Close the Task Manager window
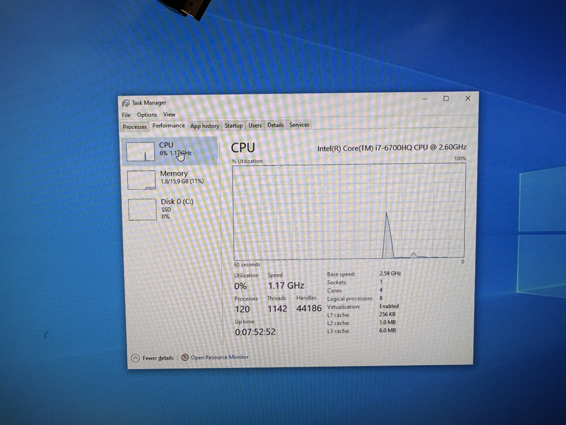This screenshot has width=566, height=425. click(468, 98)
